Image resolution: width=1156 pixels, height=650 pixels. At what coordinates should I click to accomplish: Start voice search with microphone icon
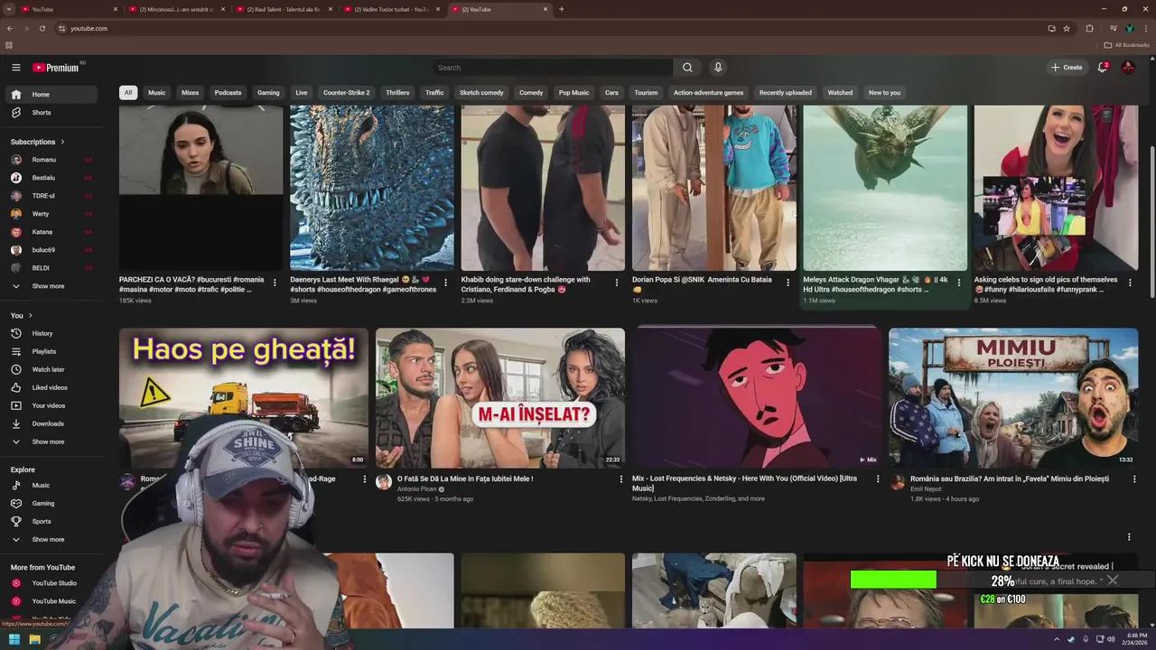click(x=718, y=68)
